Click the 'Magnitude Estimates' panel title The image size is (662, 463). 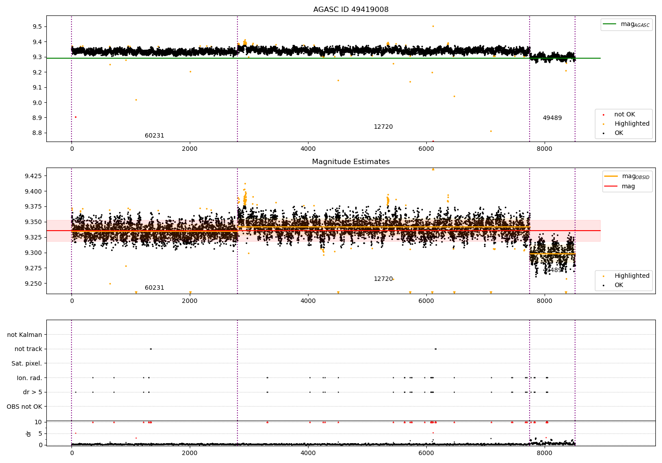coord(351,162)
